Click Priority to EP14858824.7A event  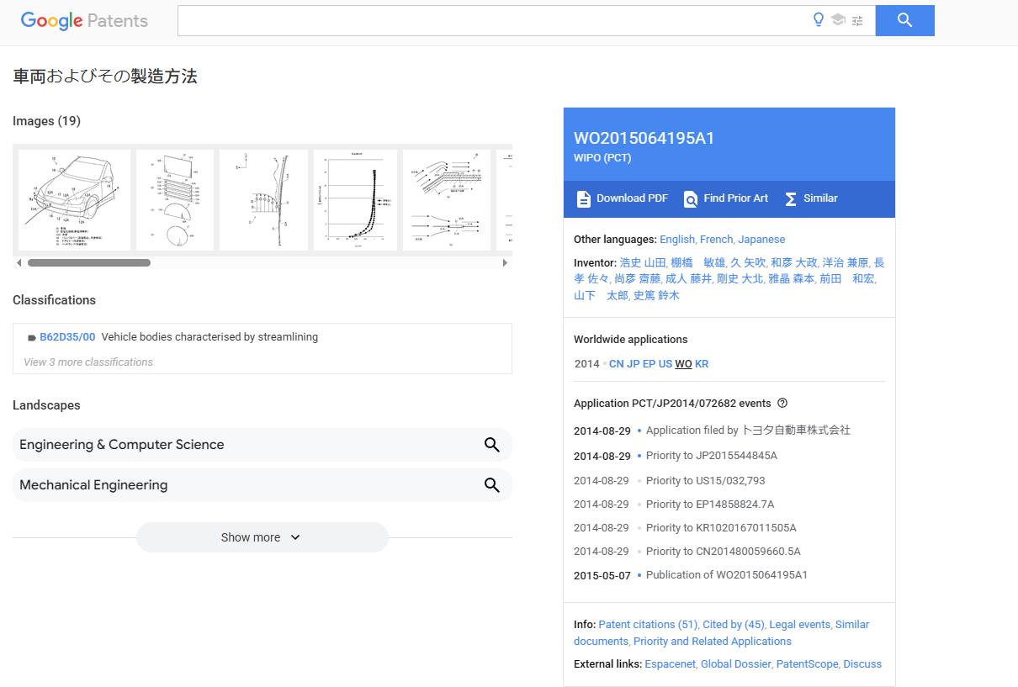710,505
